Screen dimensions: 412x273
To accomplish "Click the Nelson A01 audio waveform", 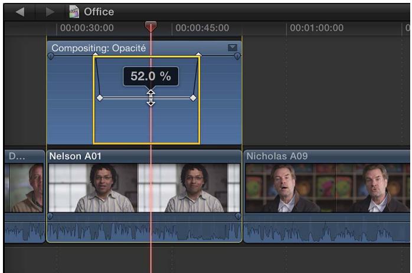I will (x=144, y=232).
